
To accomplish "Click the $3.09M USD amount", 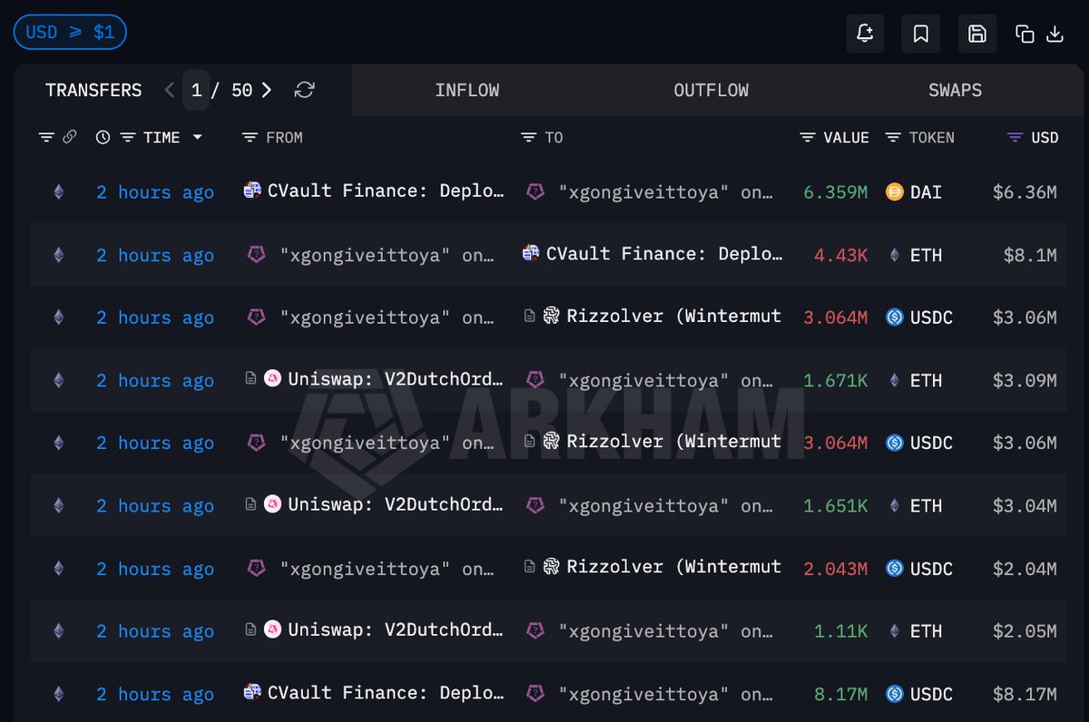I will (x=1024, y=380).
